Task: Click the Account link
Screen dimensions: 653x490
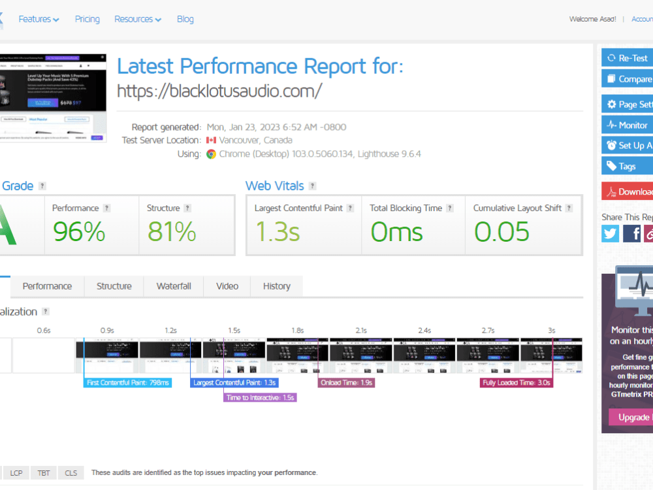Action: [642, 19]
